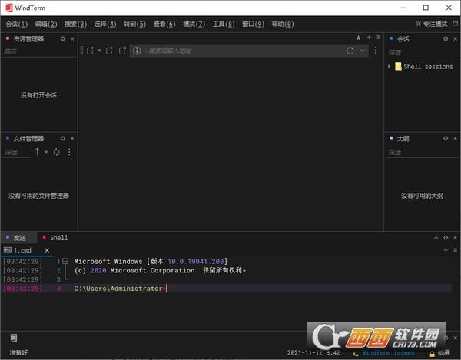Click the 文件管理器 filter field
Screen dimensions: 461x360
pyautogui.click(x=17, y=152)
